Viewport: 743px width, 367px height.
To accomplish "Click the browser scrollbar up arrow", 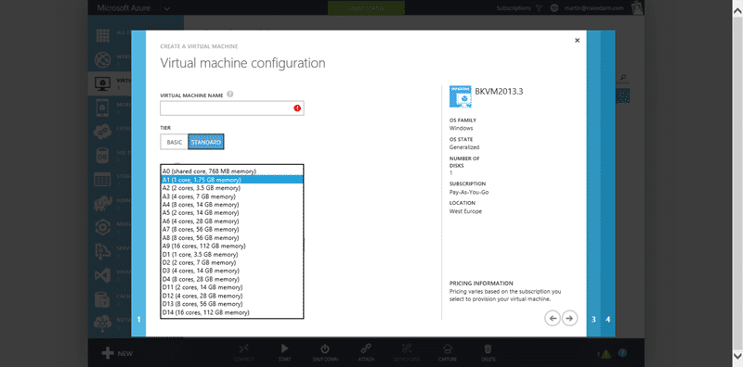I will click(x=737, y=11).
